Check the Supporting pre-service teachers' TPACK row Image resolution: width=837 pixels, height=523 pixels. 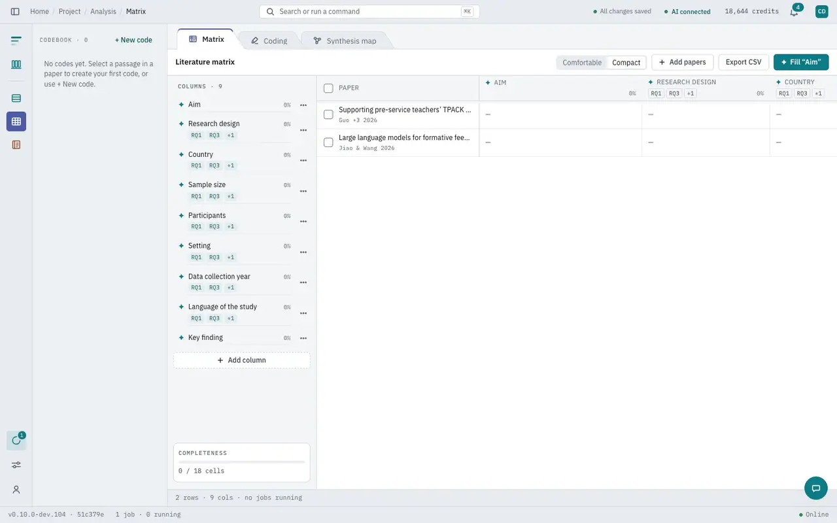pos(328,114)
